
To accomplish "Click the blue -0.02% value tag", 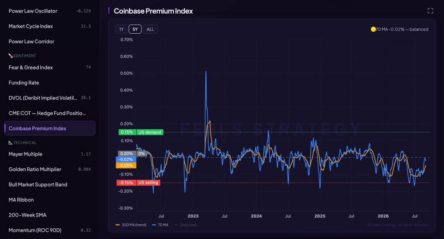I will pyautogui.click(x=126, y=159).
